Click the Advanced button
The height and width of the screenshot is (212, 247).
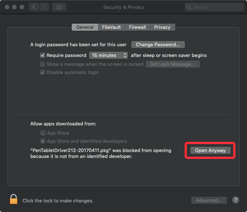click(x=209, y=201)
